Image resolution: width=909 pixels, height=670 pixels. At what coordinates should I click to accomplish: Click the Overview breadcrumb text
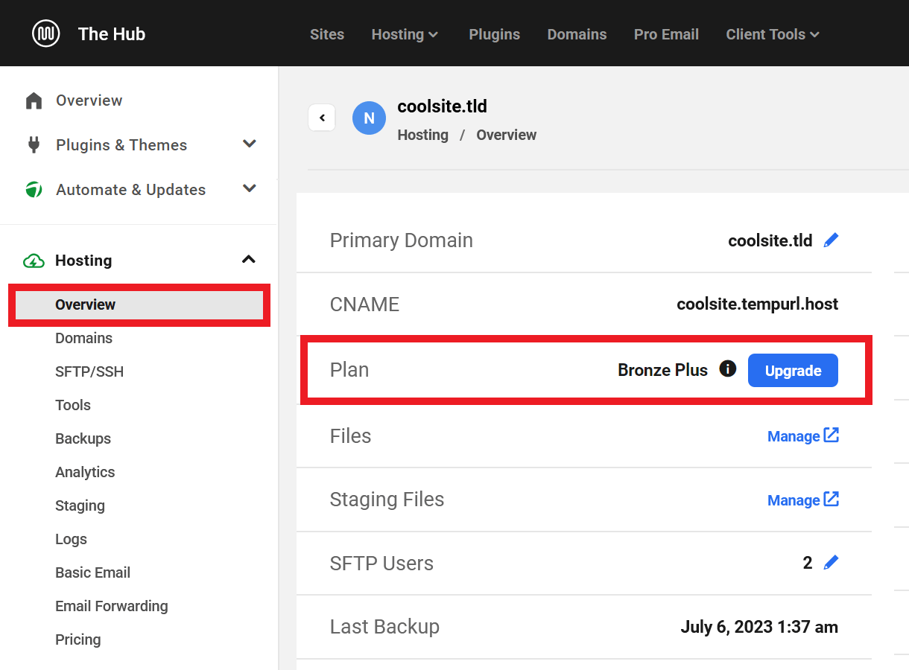(x=507, y=135)
